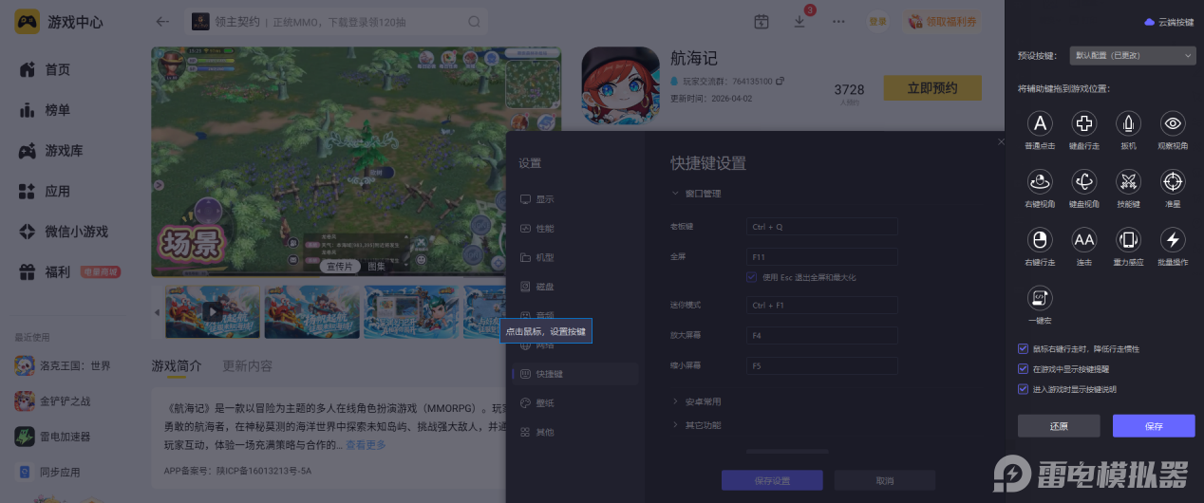Click the 登录 login button

click(x=877, y=21)
